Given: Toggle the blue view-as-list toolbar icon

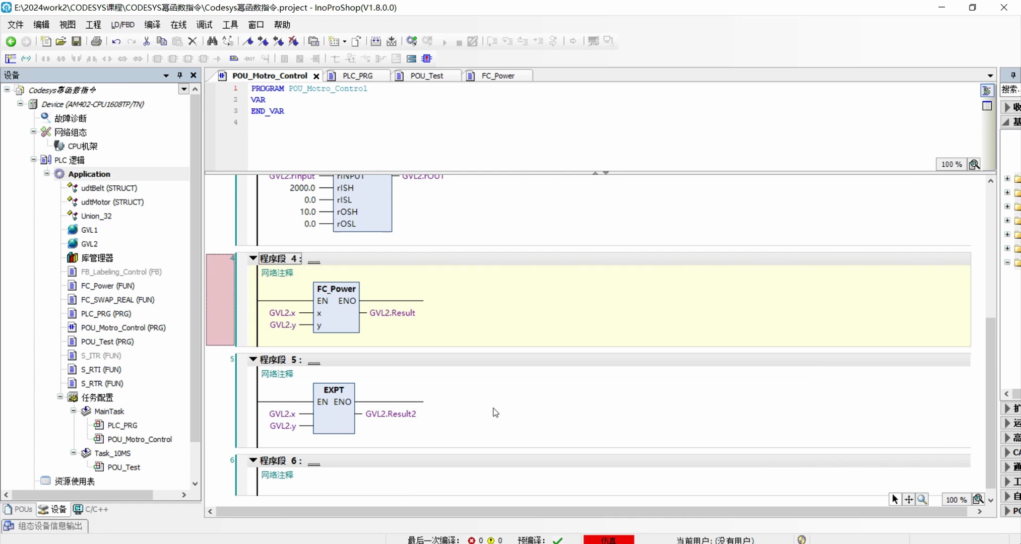Looking at the screenshot, I should [x=411, y=58].
